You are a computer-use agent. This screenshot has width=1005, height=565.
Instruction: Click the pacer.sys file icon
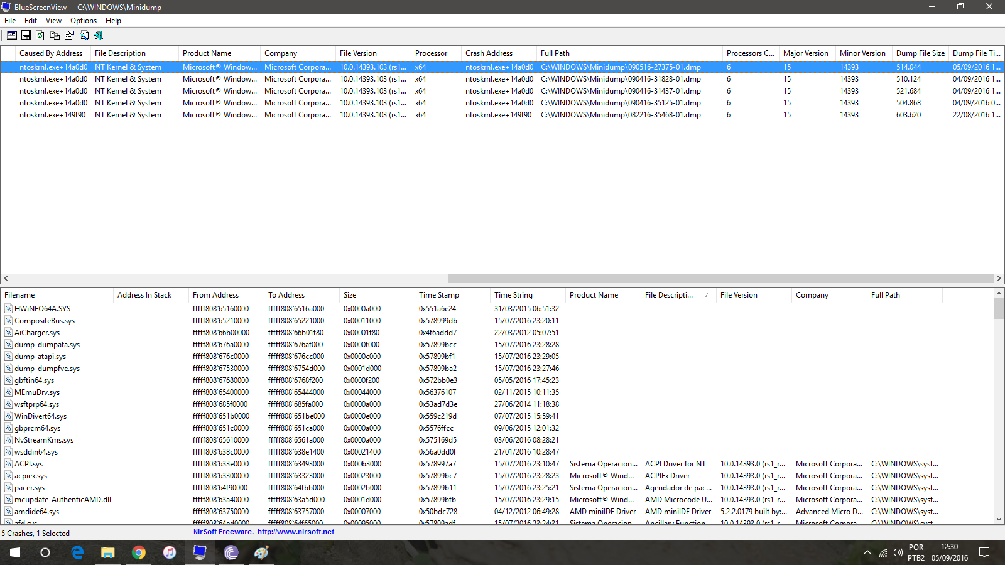[9, 488]
